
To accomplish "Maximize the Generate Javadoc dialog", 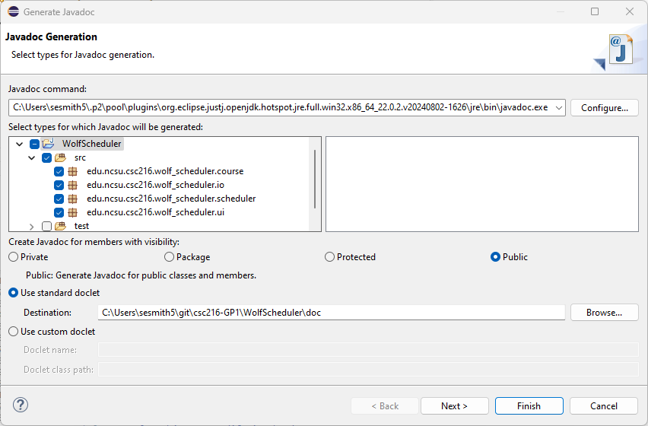I will tap(595, 11).
